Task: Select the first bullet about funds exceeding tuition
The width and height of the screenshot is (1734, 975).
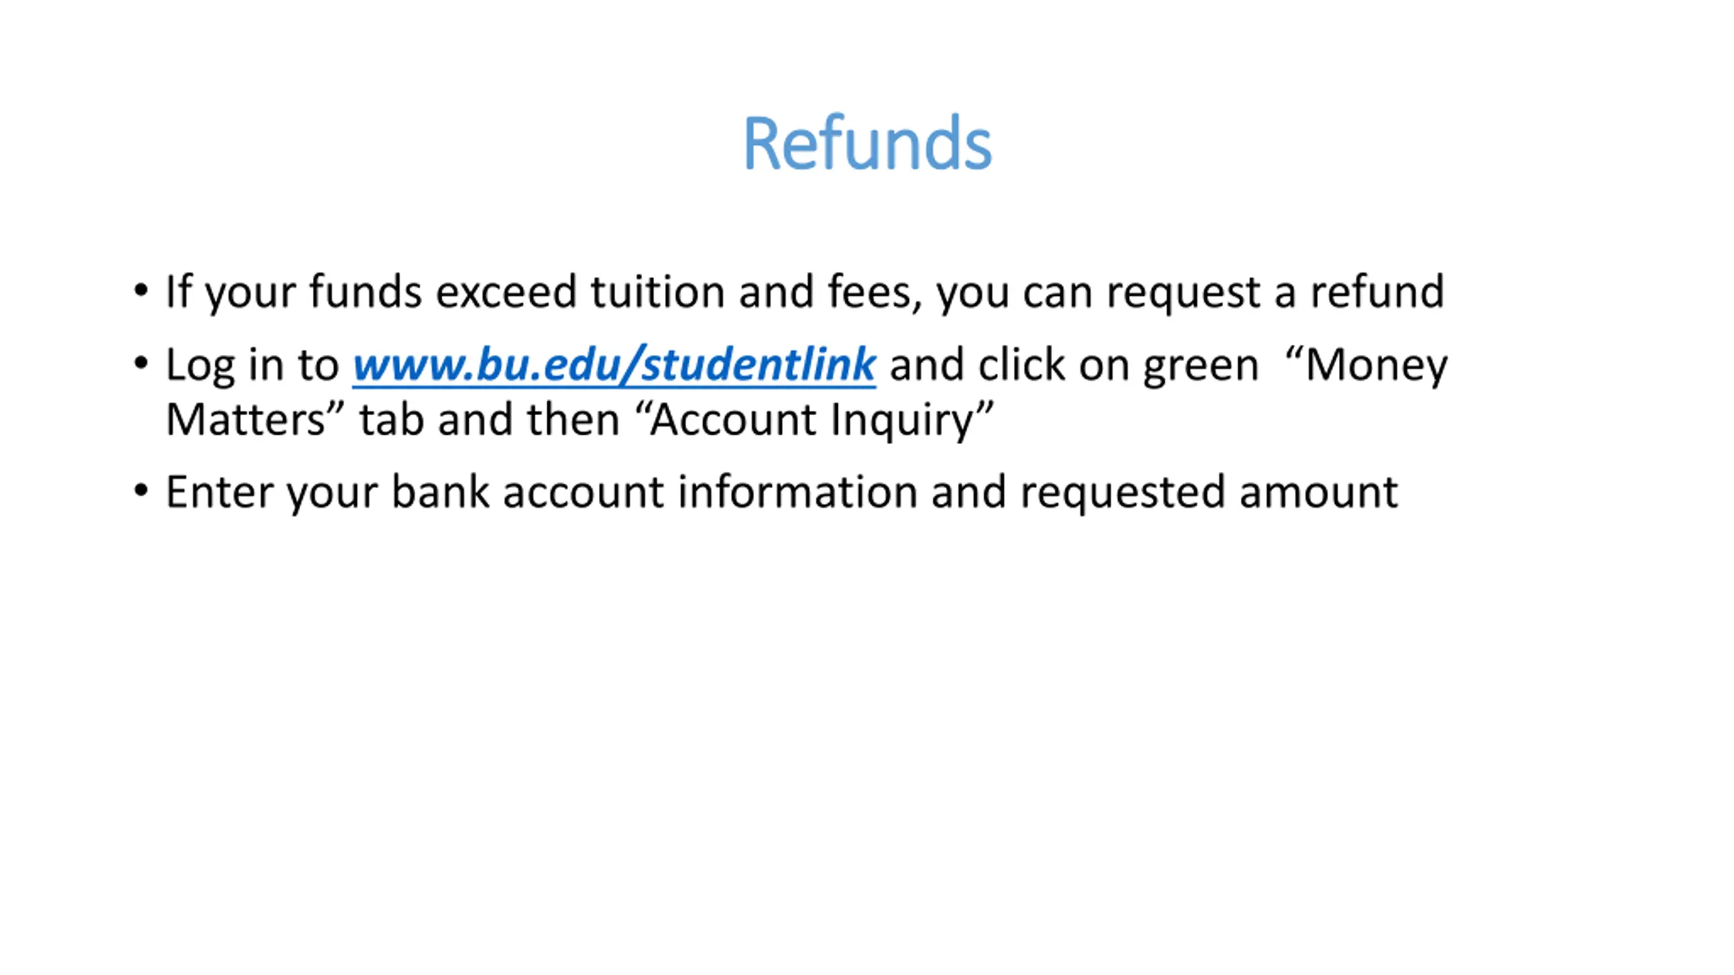Action: 805,292
